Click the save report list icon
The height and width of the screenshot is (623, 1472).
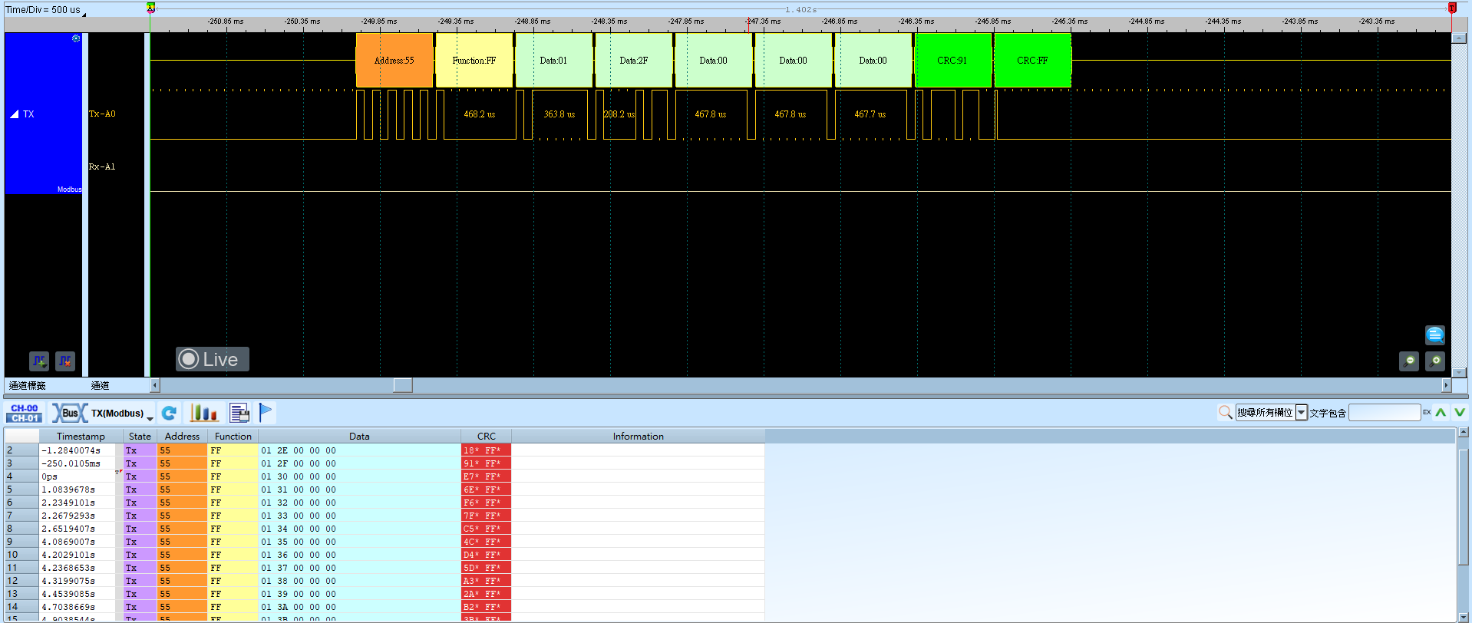[x=239, y=413]
